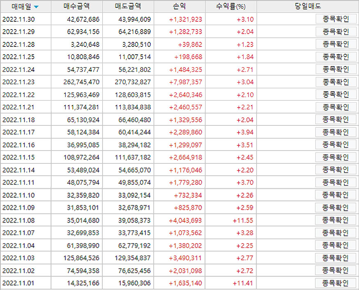Screen dimensions: 359x290
Task: Select date cell 2022.11.23
Action: (x=18, y=82)
